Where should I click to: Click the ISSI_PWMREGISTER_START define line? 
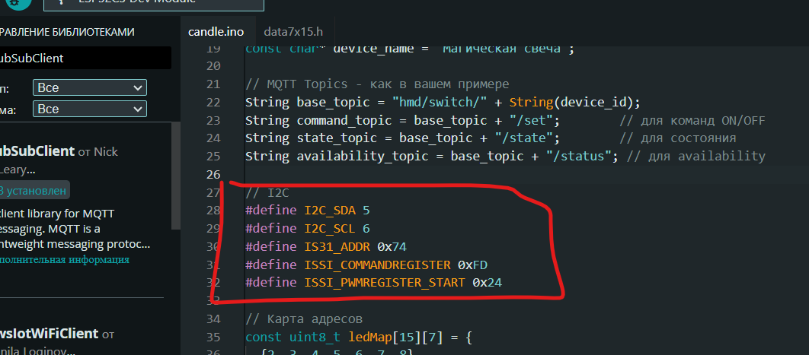pyautogui.click(x=373, y=282)
